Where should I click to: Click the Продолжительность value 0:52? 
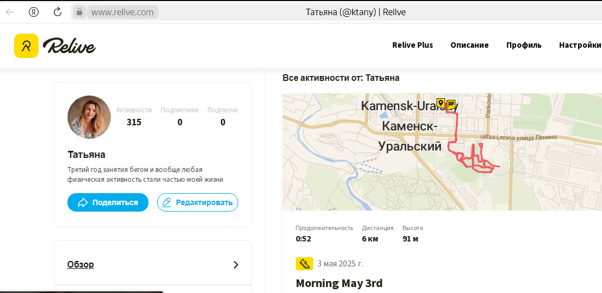(303, 239)
